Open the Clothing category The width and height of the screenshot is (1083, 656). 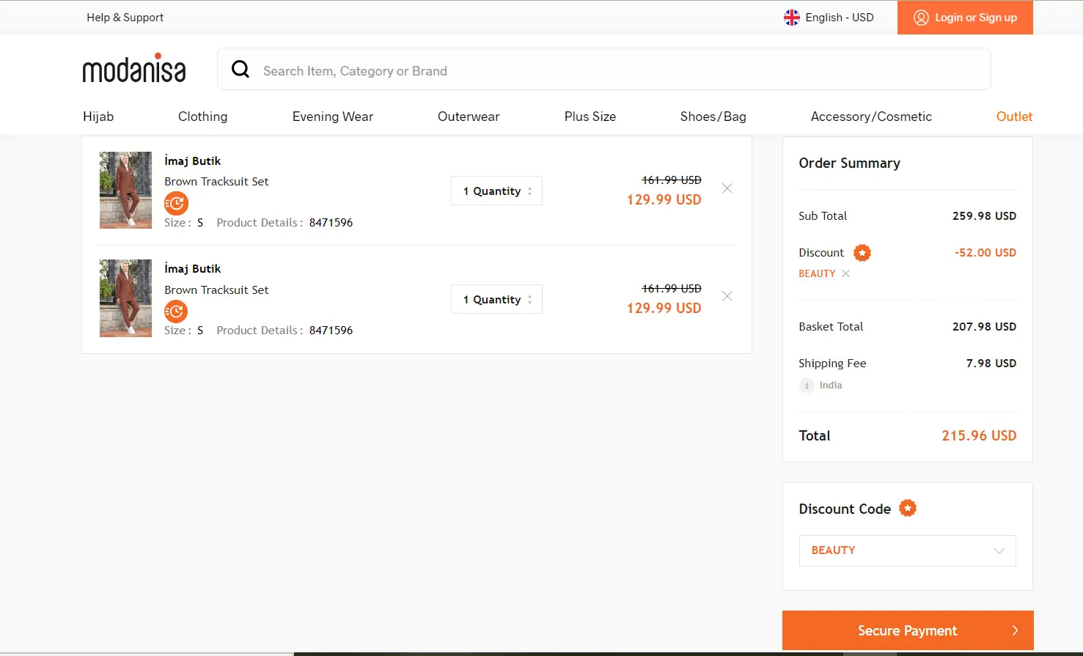[x=202, y=117]
